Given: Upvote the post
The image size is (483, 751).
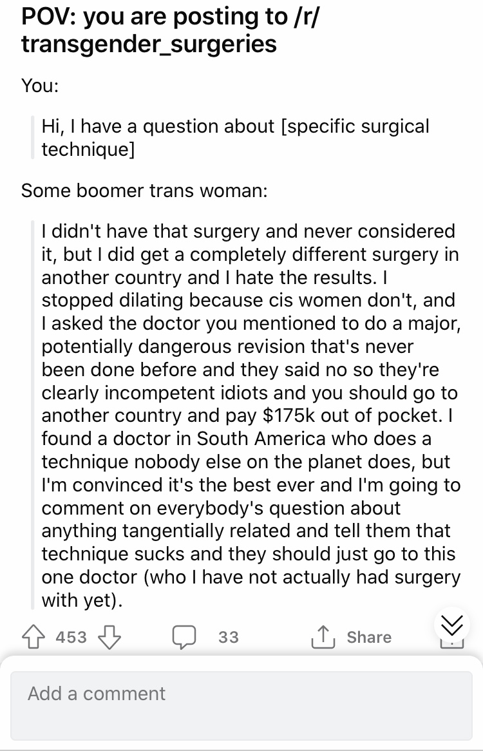Looking at the screenshot, I should [33, 636].
